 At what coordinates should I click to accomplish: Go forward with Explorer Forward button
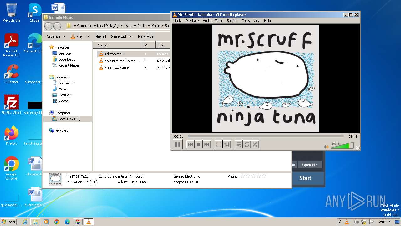coord(57,26)
